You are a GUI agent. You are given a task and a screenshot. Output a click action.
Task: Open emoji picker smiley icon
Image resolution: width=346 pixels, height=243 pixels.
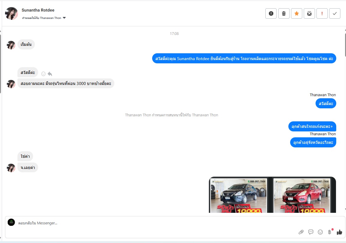pos(320,232)
